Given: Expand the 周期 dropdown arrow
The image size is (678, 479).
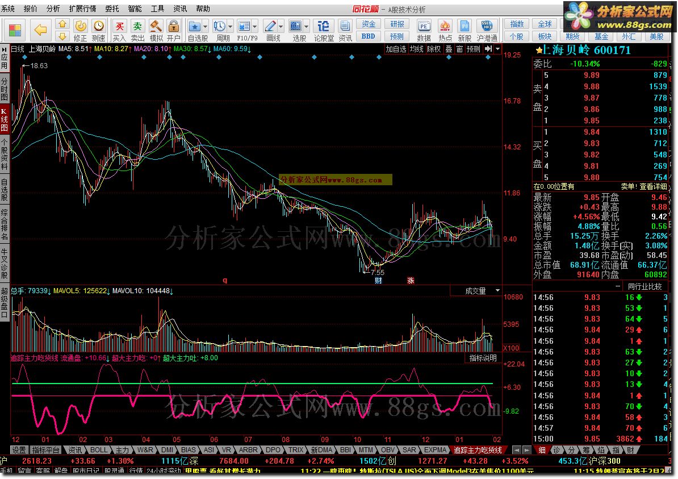Looking at the screenshot, I should [x=230, y=26].
